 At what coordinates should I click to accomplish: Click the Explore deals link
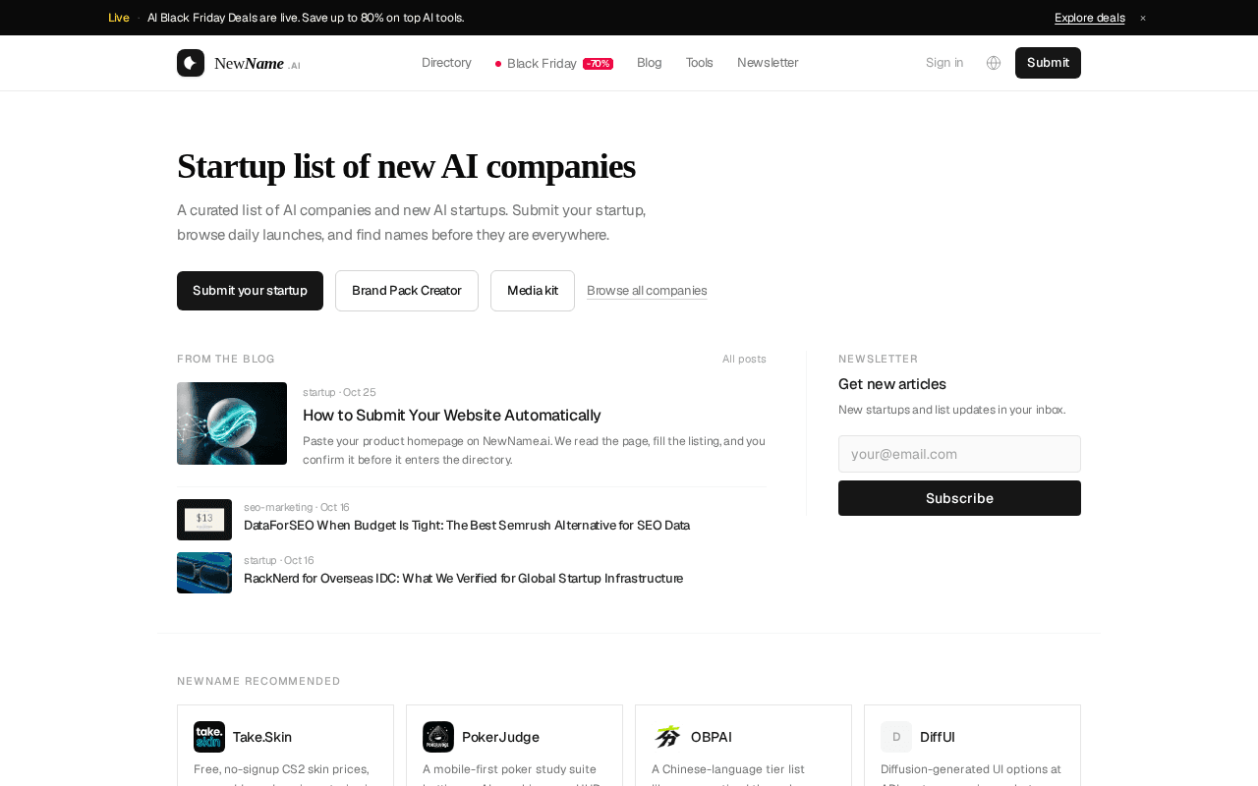(x=1090, y=18)
